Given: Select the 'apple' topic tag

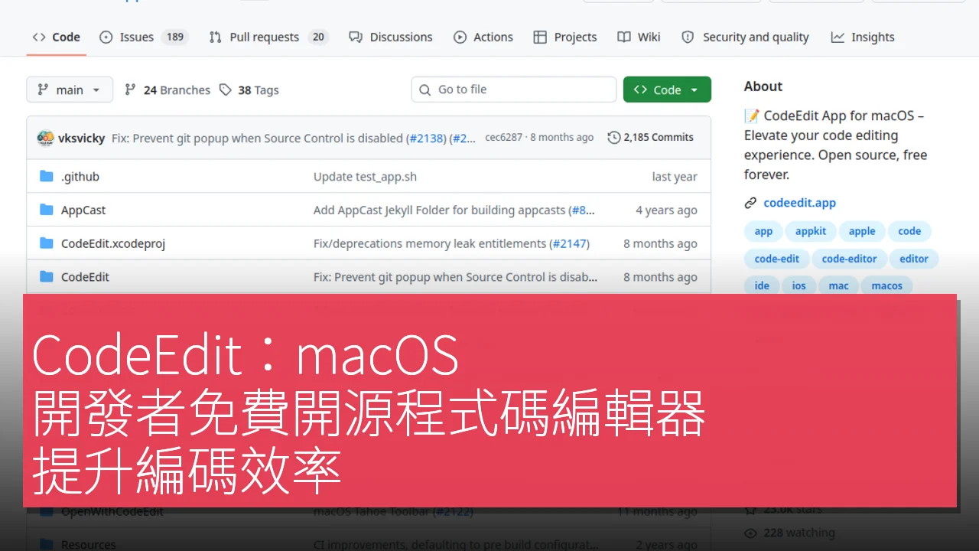Looking at the screenshot, I should 862,231.
